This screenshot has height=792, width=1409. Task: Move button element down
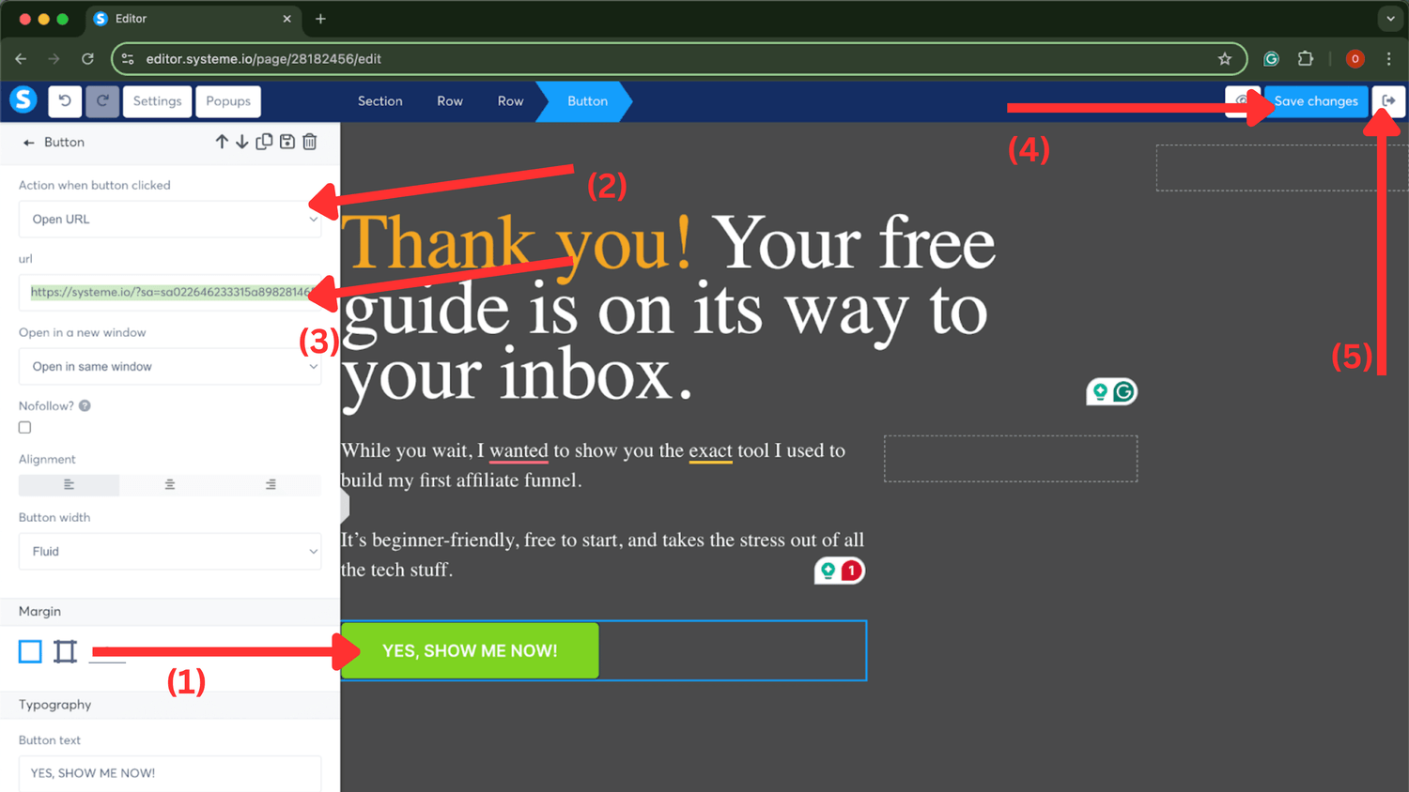(x=242, y=142)
